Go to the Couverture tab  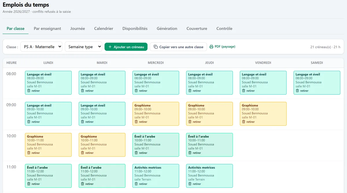click(x=197, y=29)
